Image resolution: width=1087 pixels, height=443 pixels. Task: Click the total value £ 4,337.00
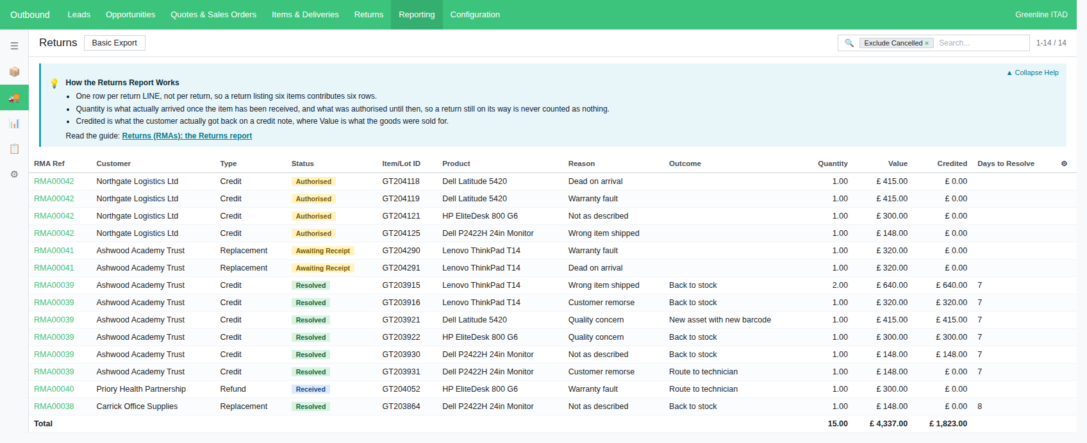(x=888, y=424)
